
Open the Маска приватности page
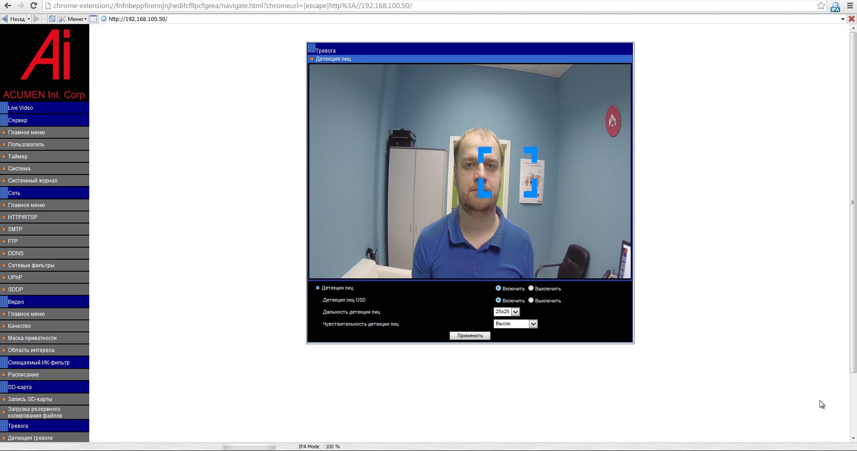[45, 338]
